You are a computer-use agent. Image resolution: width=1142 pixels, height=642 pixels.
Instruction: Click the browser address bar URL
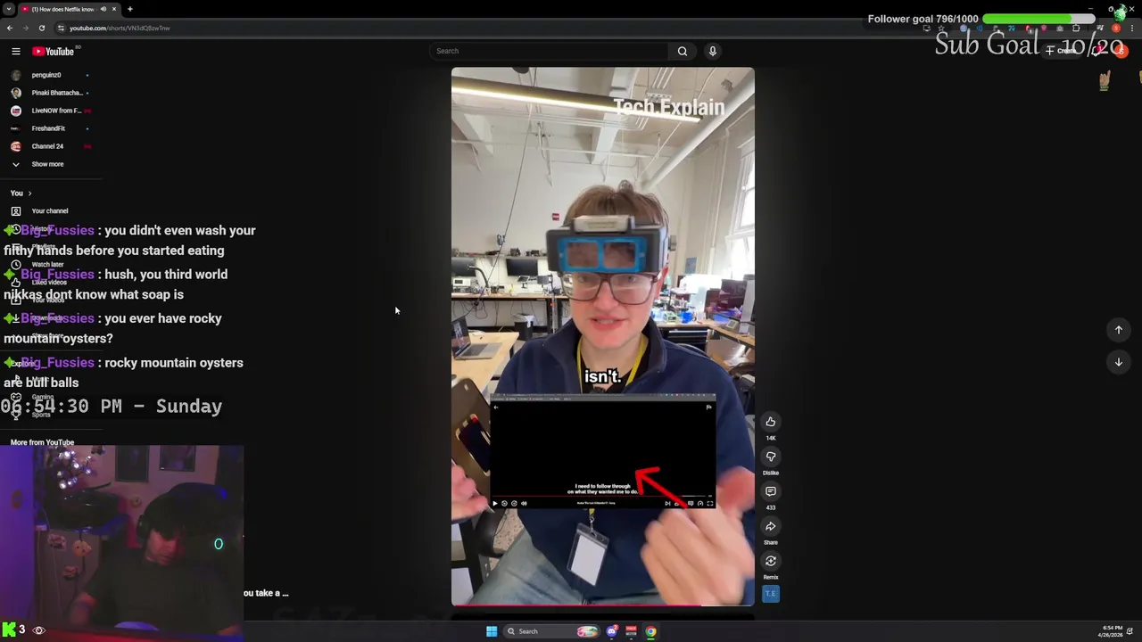point(120,28)
